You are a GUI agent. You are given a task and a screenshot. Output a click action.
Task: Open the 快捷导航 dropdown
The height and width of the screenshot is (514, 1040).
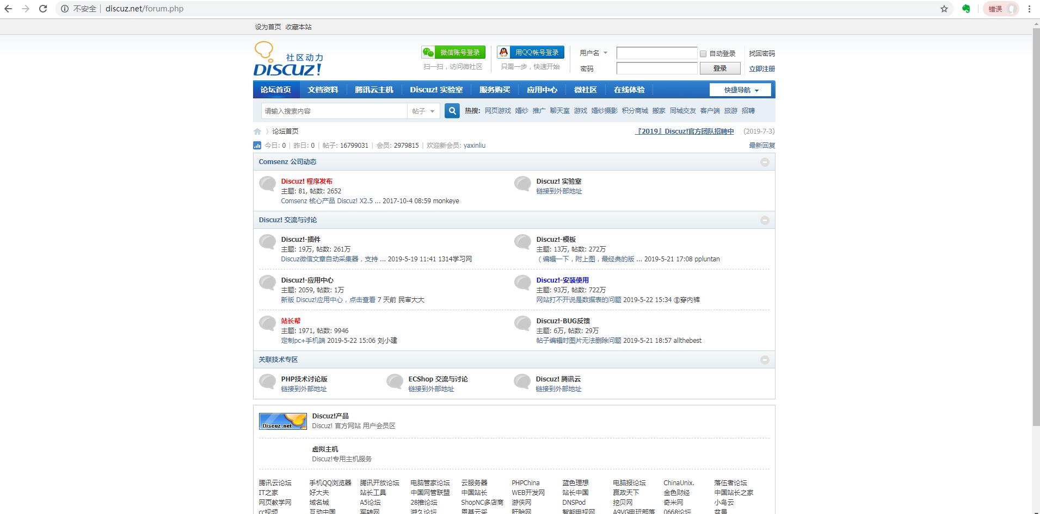point(740,90)
